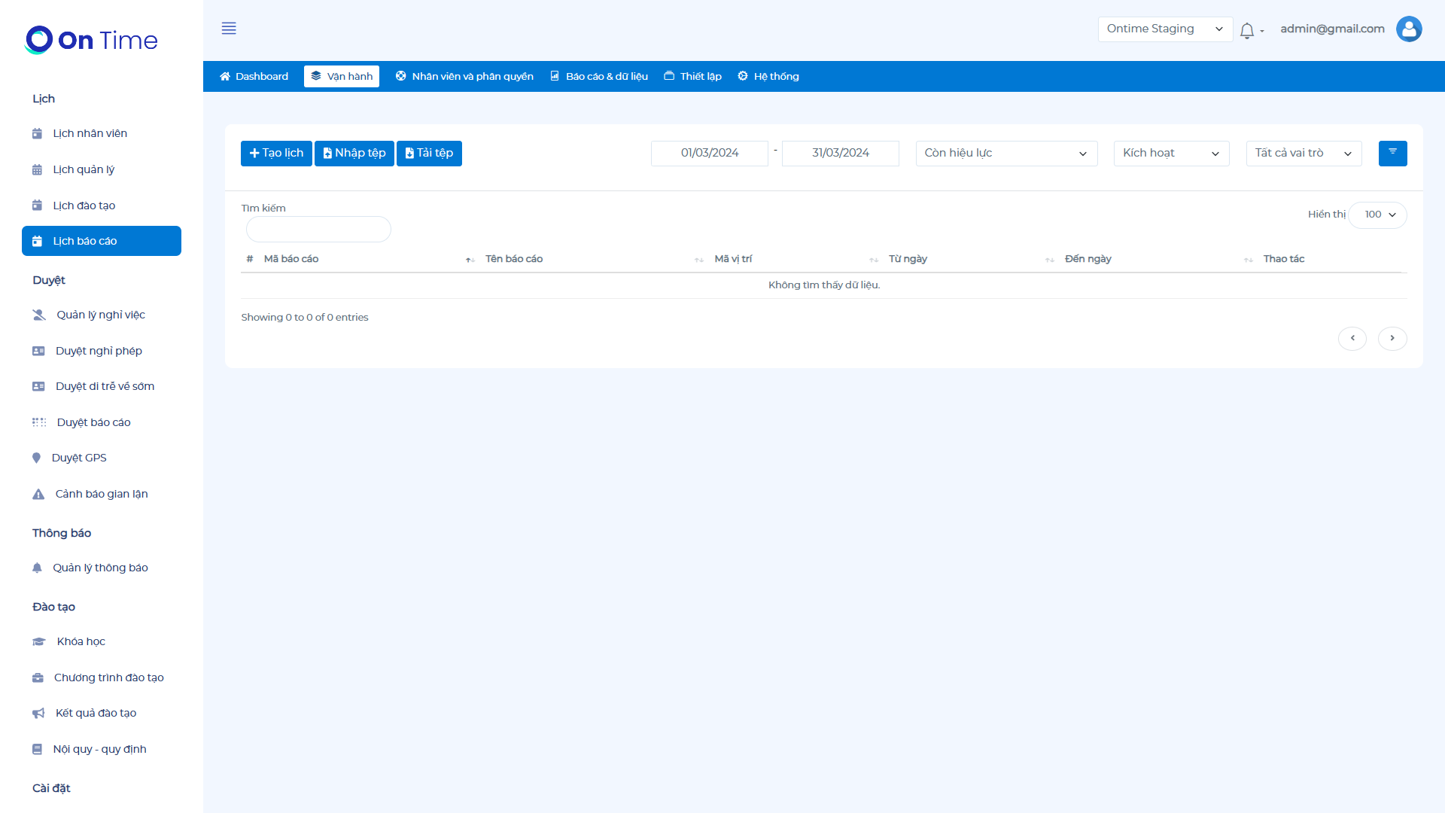The width and height of the screenshot is (1445, 813).
Task: Sort by Từ ngày column
Action: [x=908, y=259]
